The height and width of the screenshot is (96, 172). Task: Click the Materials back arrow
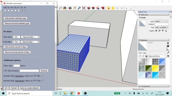tap(140, 56)
